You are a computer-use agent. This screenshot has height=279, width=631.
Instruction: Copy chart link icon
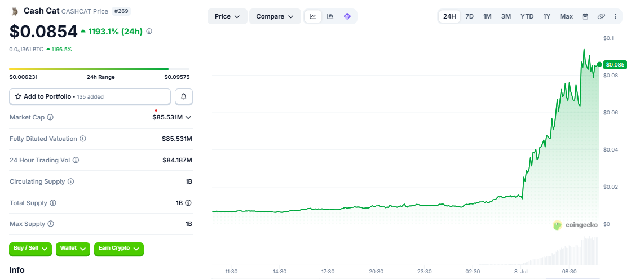coord(601,16)
